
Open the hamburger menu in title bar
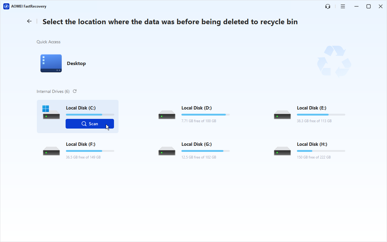click(343, 6)
